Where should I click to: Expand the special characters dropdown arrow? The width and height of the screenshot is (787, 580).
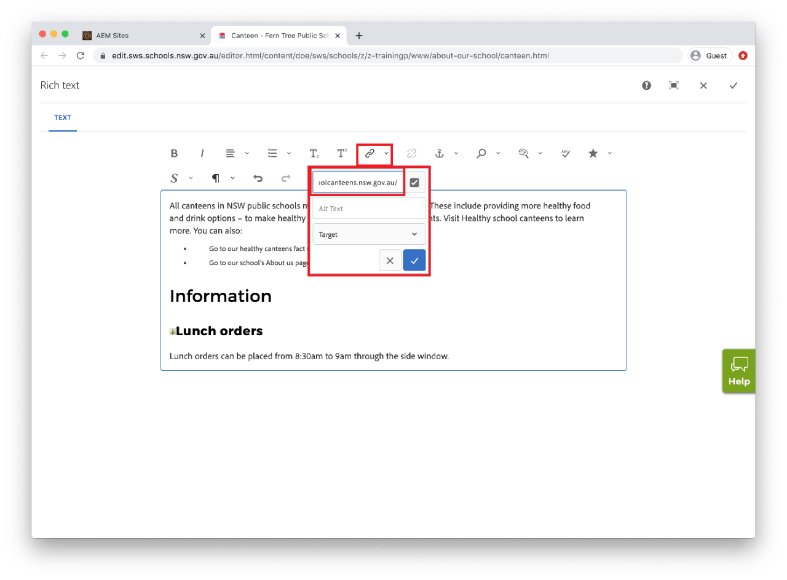(610, 153)
